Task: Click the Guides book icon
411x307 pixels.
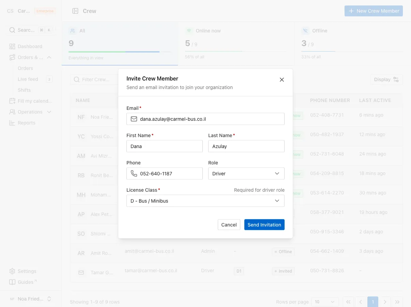Action: pos(12,282)
